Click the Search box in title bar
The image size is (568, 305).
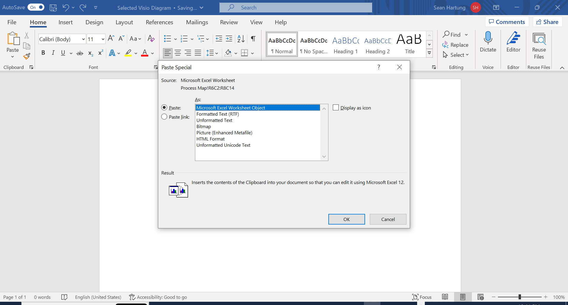click(296, 7)
